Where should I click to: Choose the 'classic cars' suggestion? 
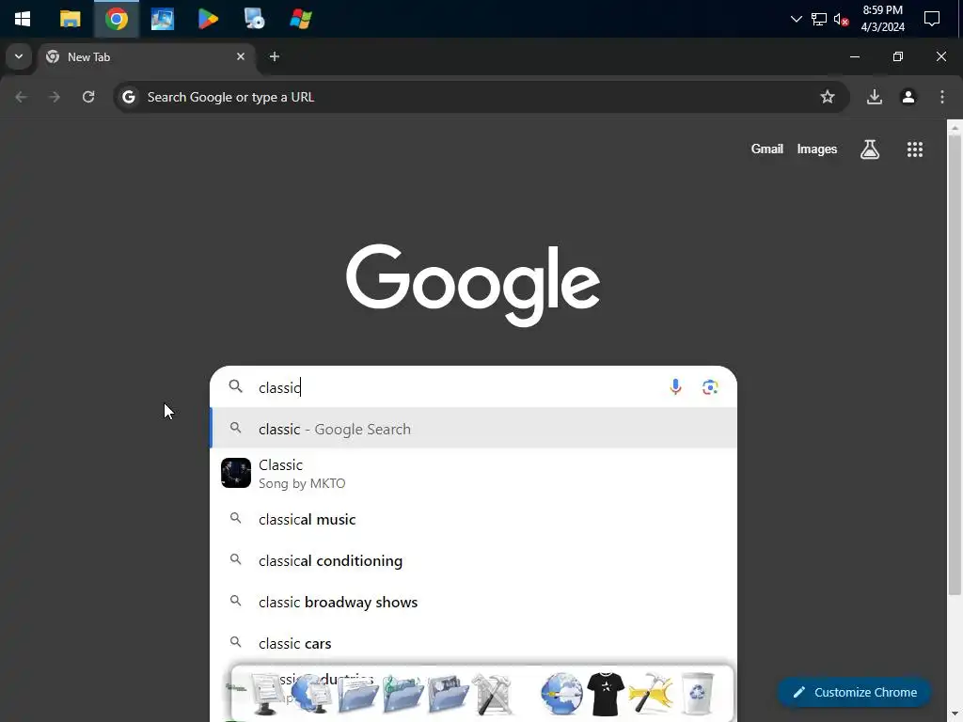474,643
